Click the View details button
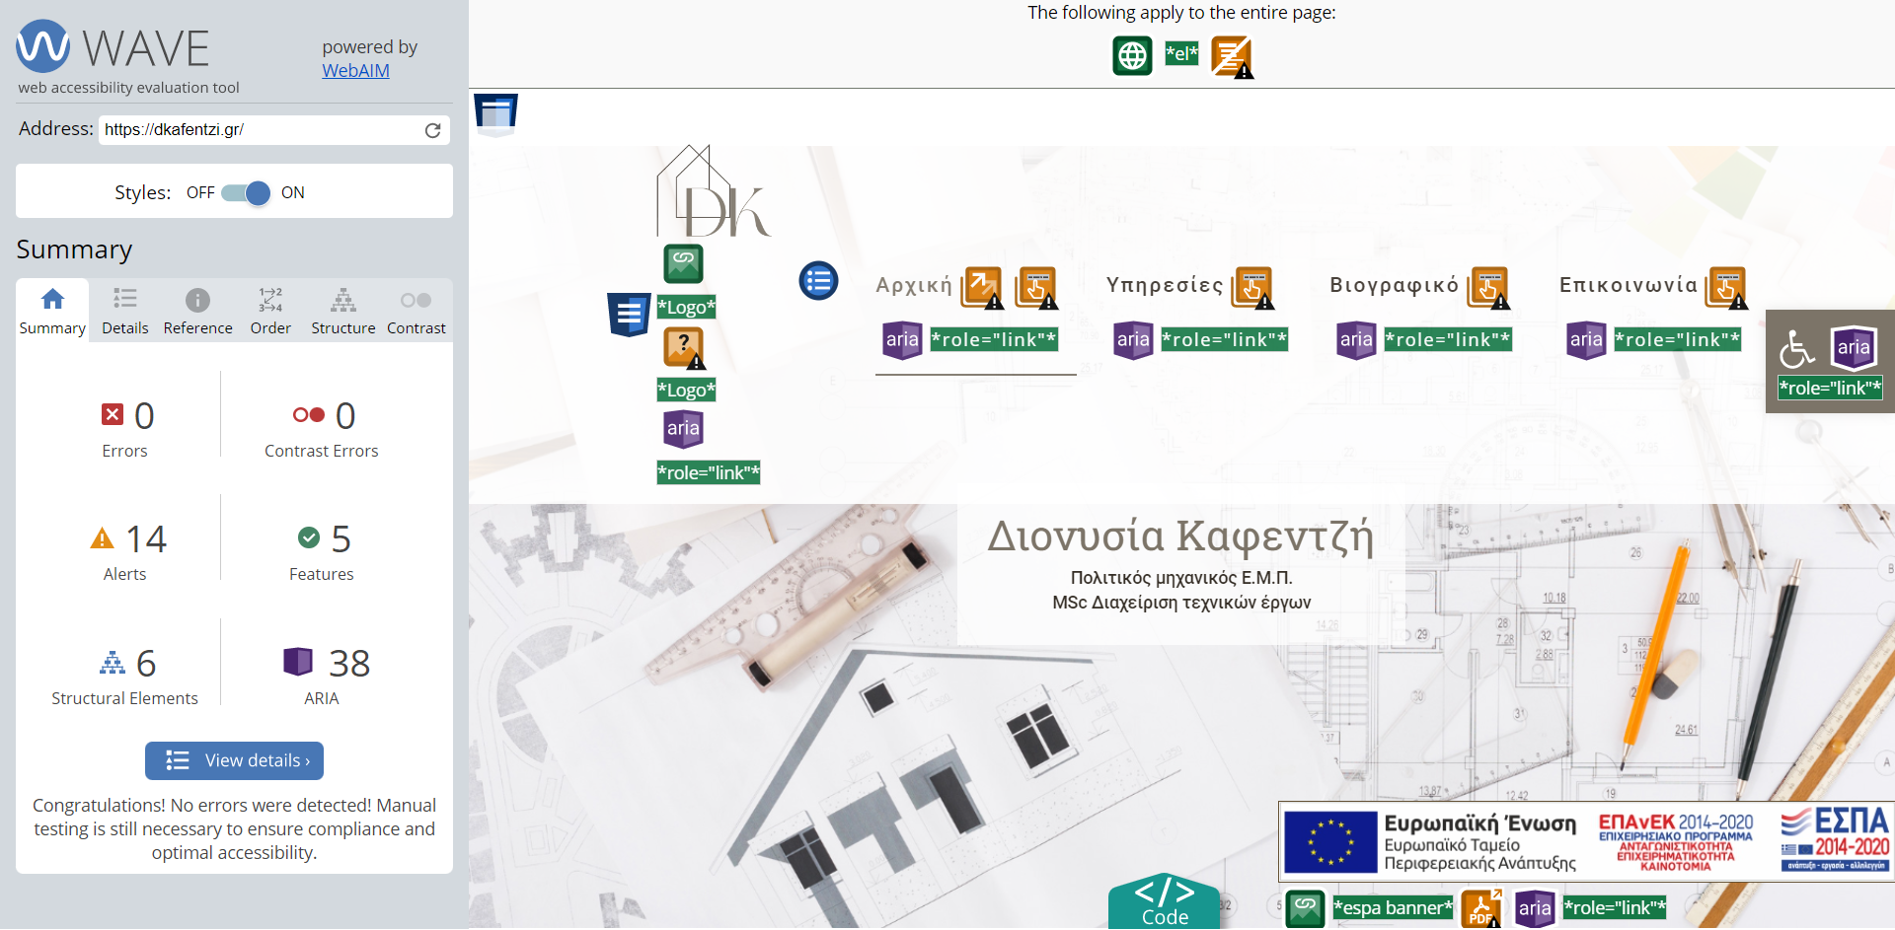 click(234, 760)
